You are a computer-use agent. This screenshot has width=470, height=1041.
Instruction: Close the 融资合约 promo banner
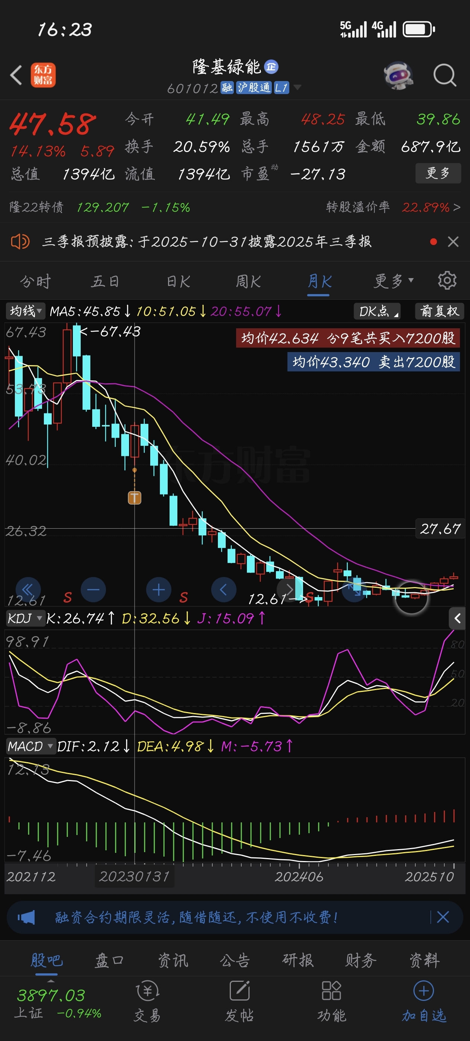pyautogui.click(x=443, y=917)
